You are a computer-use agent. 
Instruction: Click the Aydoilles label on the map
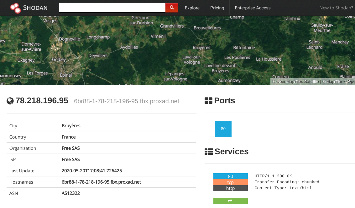pyautogui.click(x=129, y=47)
